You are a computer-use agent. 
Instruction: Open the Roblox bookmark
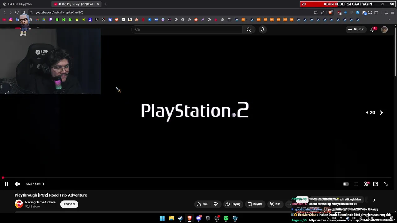[x=110, y=20]
